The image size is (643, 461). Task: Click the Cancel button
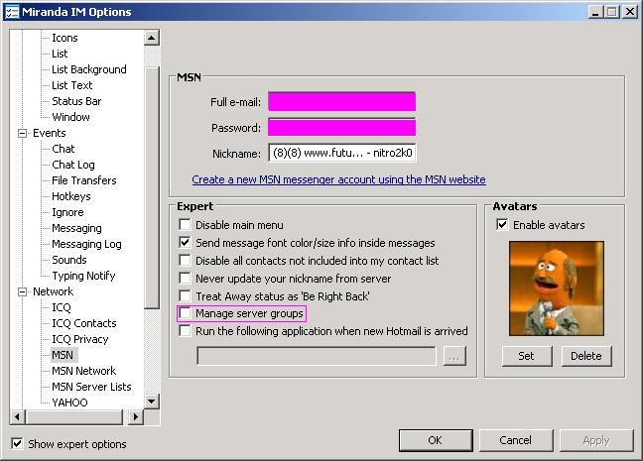click(515, 440)
